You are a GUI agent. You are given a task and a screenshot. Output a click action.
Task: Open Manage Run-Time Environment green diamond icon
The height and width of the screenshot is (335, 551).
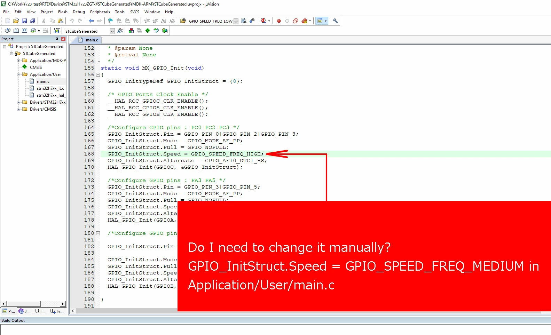click(148, 31)
